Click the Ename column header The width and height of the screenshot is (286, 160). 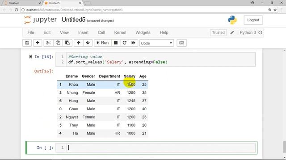71,76
